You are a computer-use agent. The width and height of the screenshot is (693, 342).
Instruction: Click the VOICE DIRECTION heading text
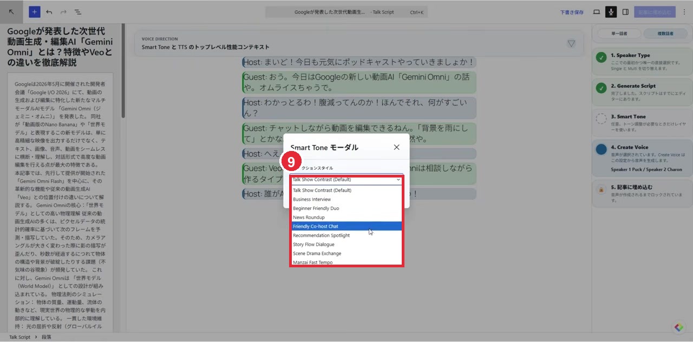(160, 39)
